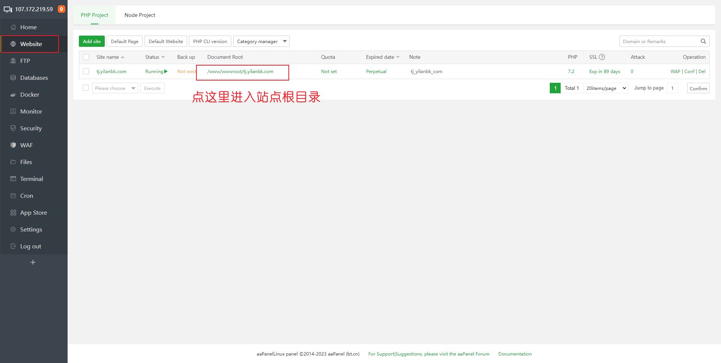Click the Execute button
721x363 pixels.
tap(152, 88)
